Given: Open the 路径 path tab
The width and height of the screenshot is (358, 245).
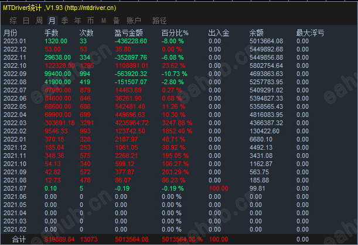Looking at the screenshot, I should (x=159, y=20).
